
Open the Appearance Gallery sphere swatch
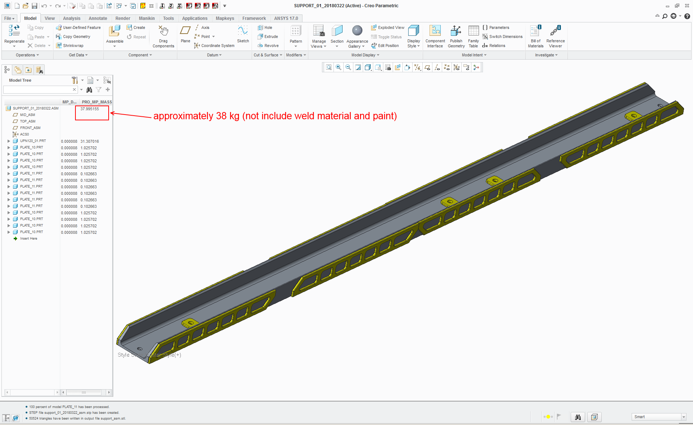(x=357, y=31)
